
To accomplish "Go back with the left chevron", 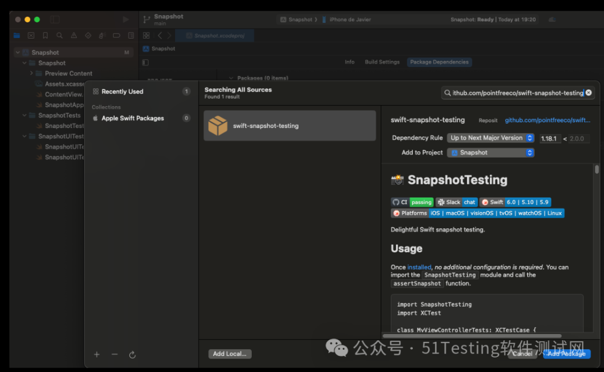I will (160, 35).
